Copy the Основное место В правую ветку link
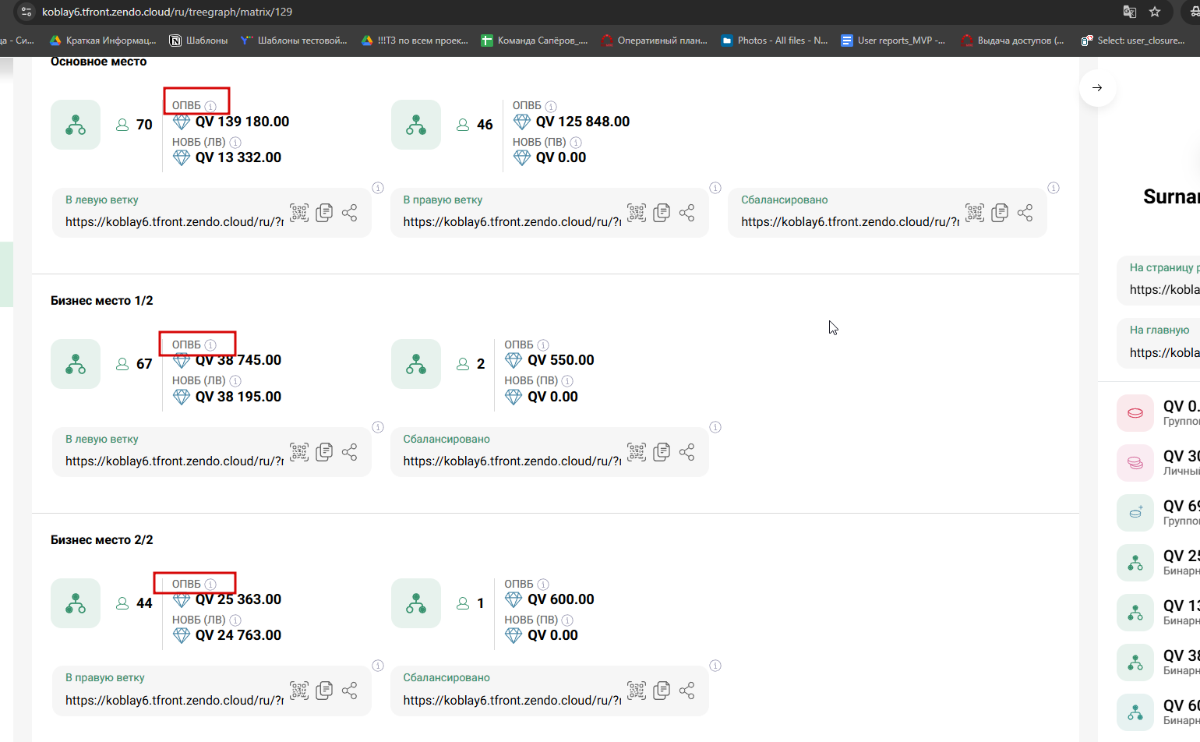The width and height of the screenshot is (1200, 742). pyautogui.click(x=662, y=212)
